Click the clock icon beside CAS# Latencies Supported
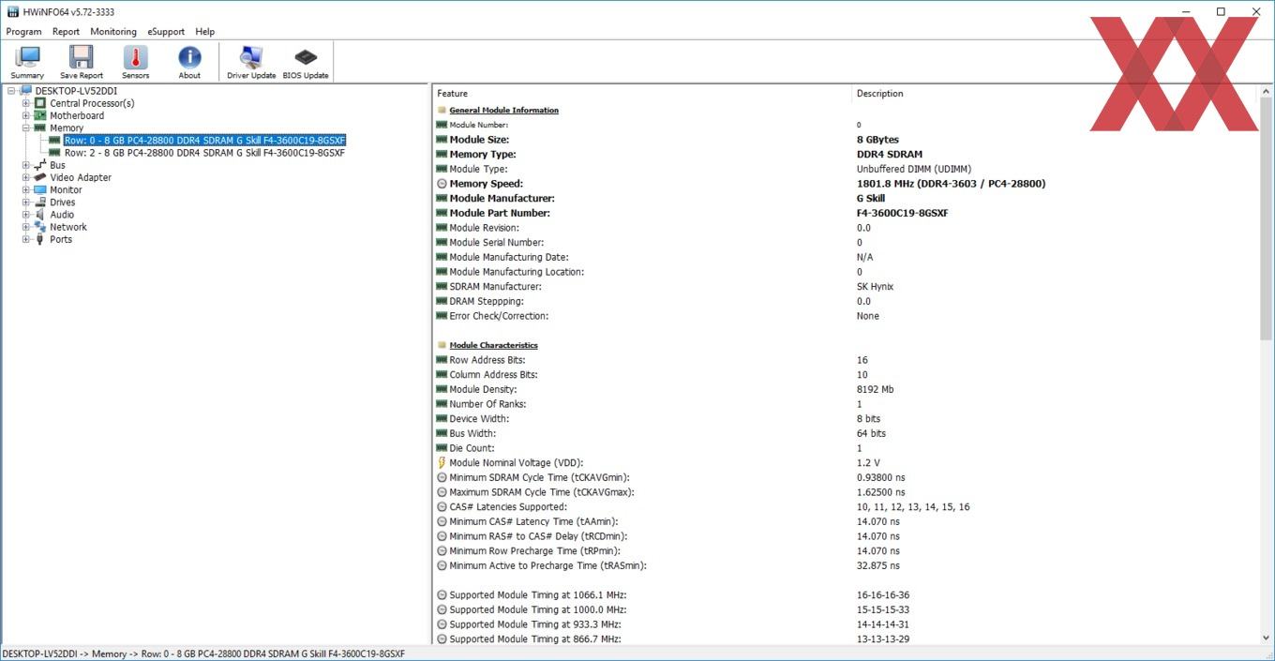 point(442,507)
